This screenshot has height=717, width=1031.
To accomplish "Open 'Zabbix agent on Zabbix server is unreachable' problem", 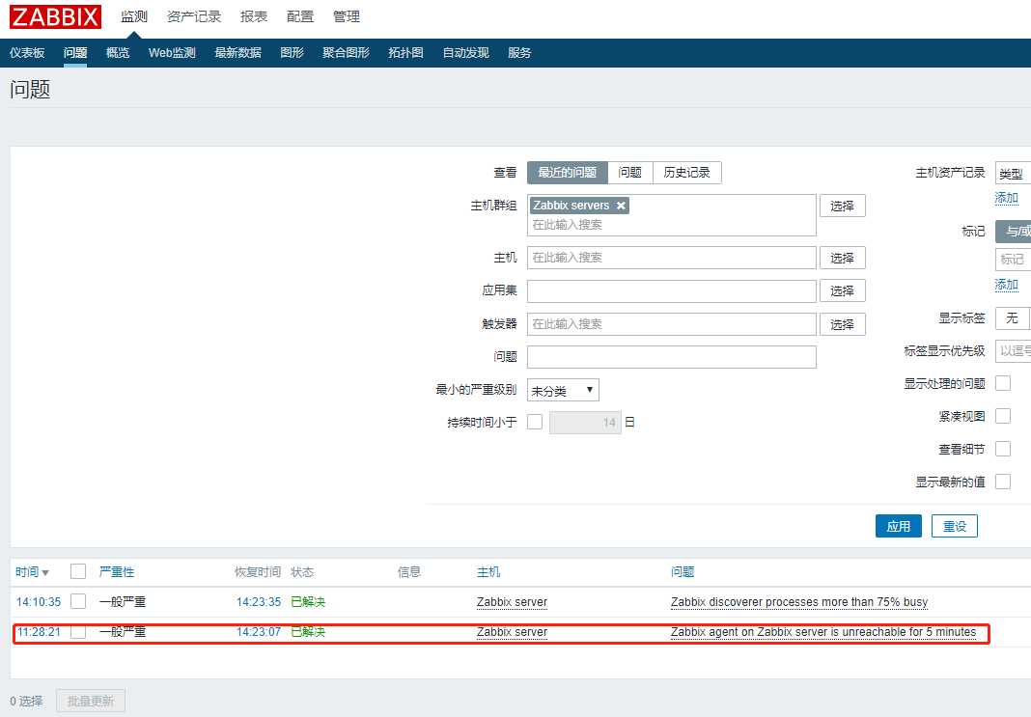I will coord(823,632).
